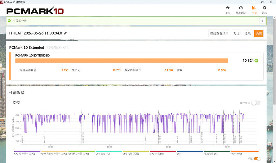Open the Options (选项) gear in top navigation
Image resolution: width=276 pixels, height=163 pixels.
point(265,10)
